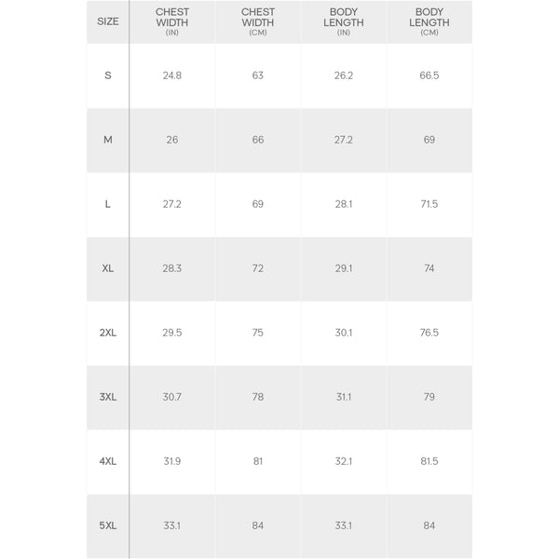Viewport: 559px width, 559px height.
Task: Select the 5XL size row label
Action: (108, 525)
